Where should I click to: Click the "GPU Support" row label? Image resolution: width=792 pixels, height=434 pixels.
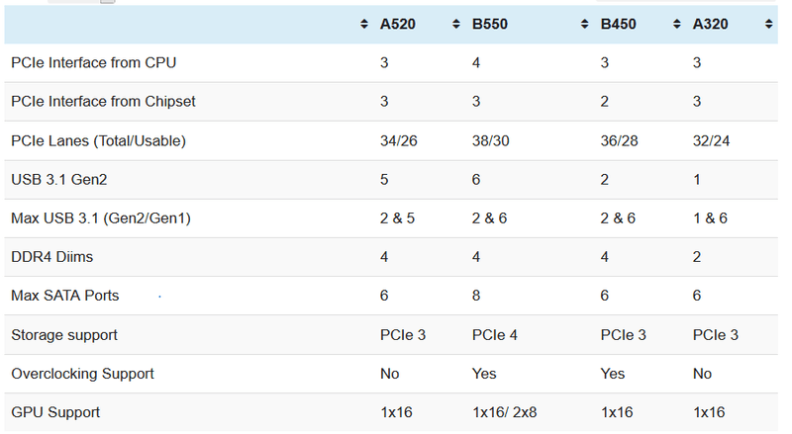point(55,412)
